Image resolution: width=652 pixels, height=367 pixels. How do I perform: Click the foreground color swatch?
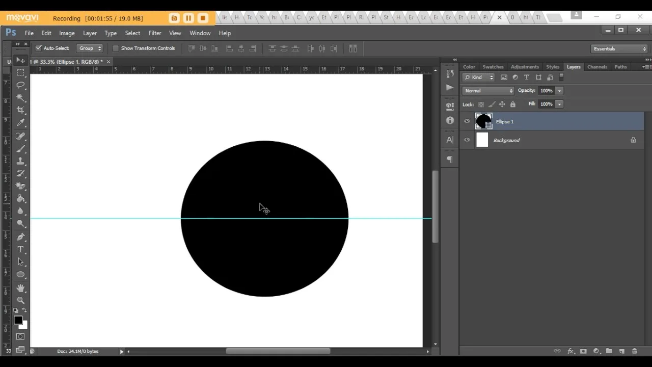tap(18, 320)
